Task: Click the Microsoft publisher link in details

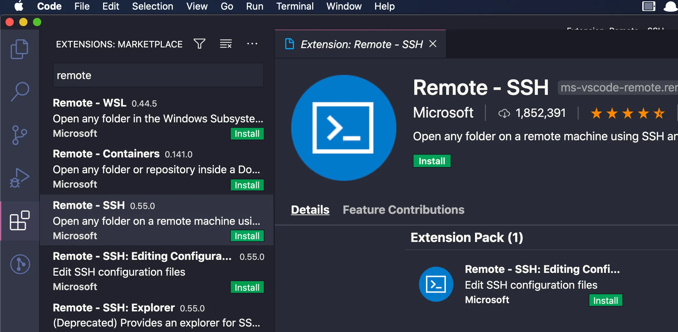Action: point(443,113)
